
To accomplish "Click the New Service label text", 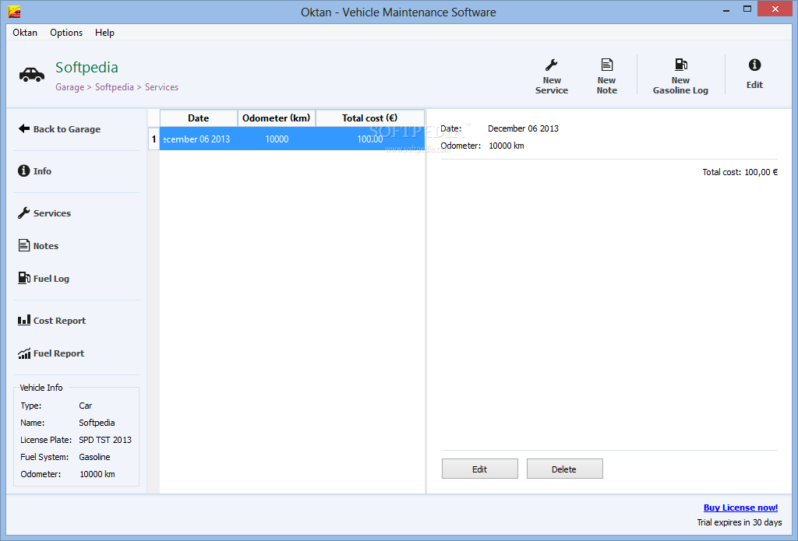I will click(x=552, y=86).
